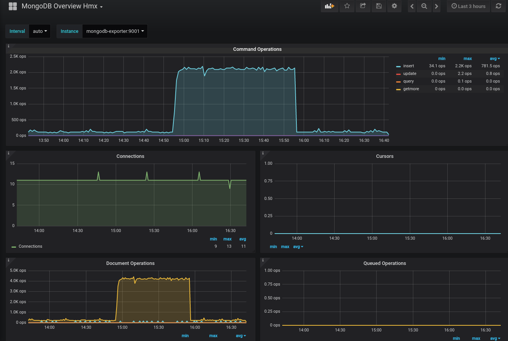The image size is (508, 341).
Task: Refresh the dashboard
Action: (x=498, y=6)
